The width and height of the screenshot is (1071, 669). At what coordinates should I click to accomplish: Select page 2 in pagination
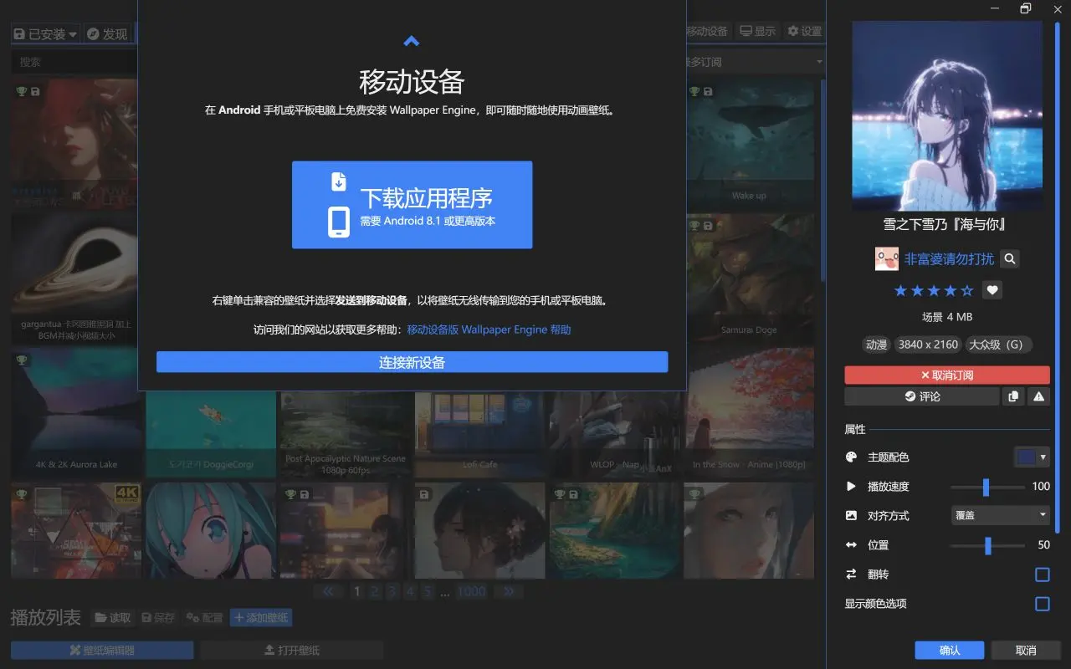[375, 591]
